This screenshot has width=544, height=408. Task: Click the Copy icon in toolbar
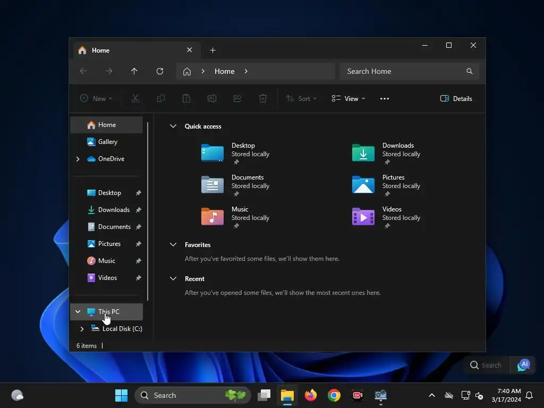pyautogui.click(x=161, y=98)
